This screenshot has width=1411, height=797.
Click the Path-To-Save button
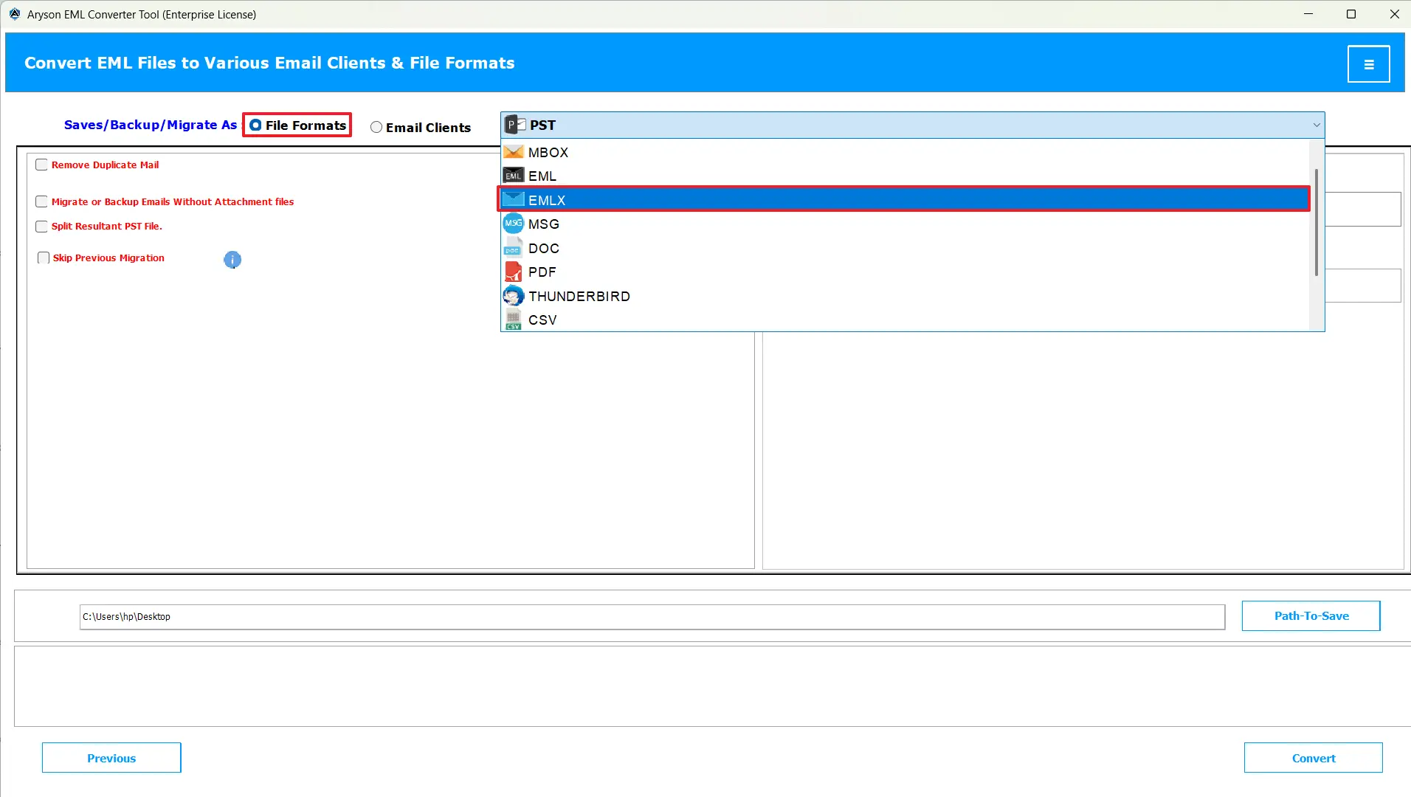[x=1311, y=615]
